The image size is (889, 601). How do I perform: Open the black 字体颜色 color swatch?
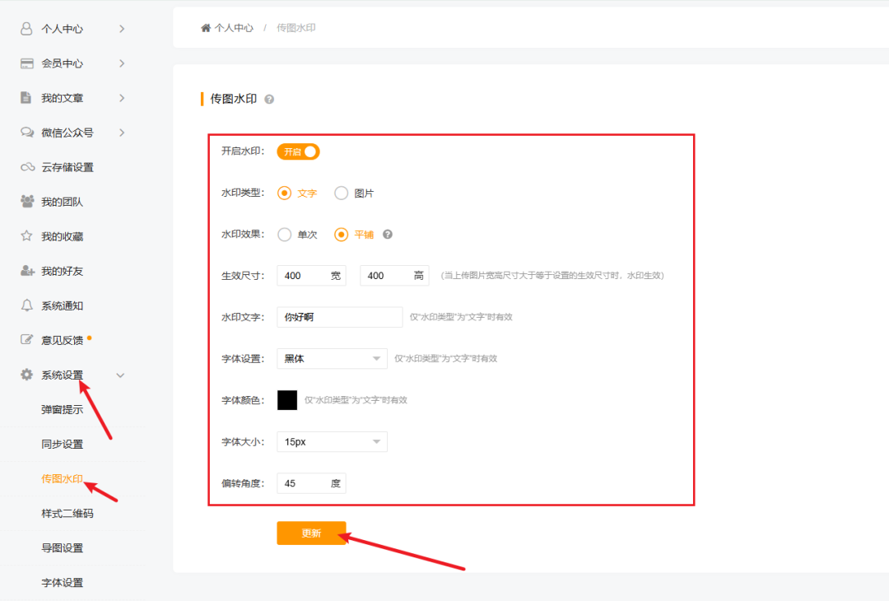click(x=287, y=400)
